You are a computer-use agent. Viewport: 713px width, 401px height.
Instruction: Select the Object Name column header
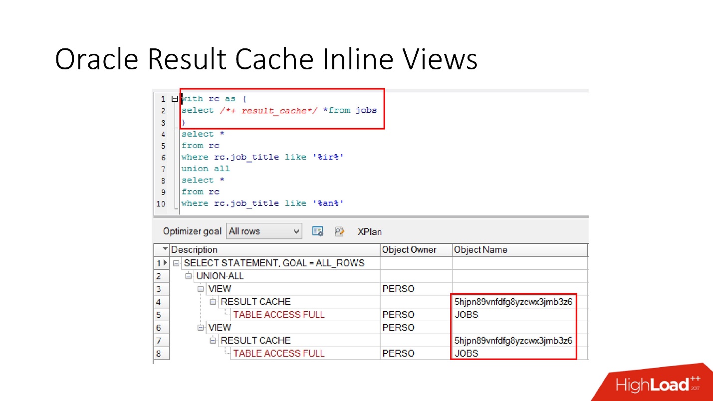coord(480,249)
